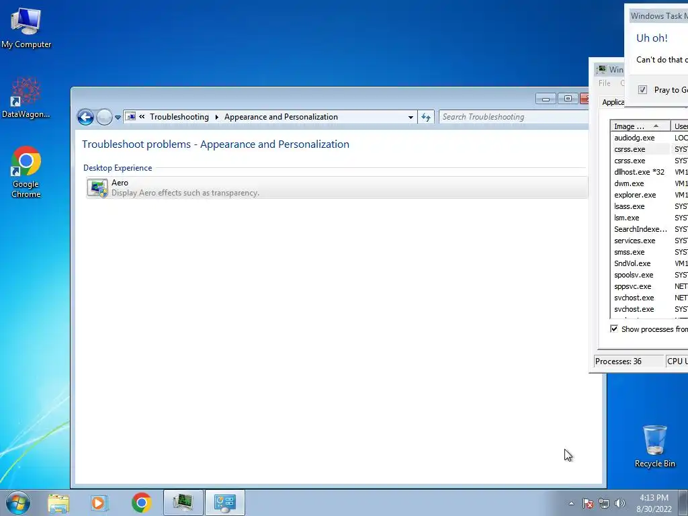
Task: Open the Windows Start menu
Action: point(18,503)
